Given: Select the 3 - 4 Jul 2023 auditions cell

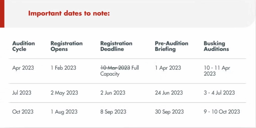Looking at the screenshot, I should tap(219, 93).
